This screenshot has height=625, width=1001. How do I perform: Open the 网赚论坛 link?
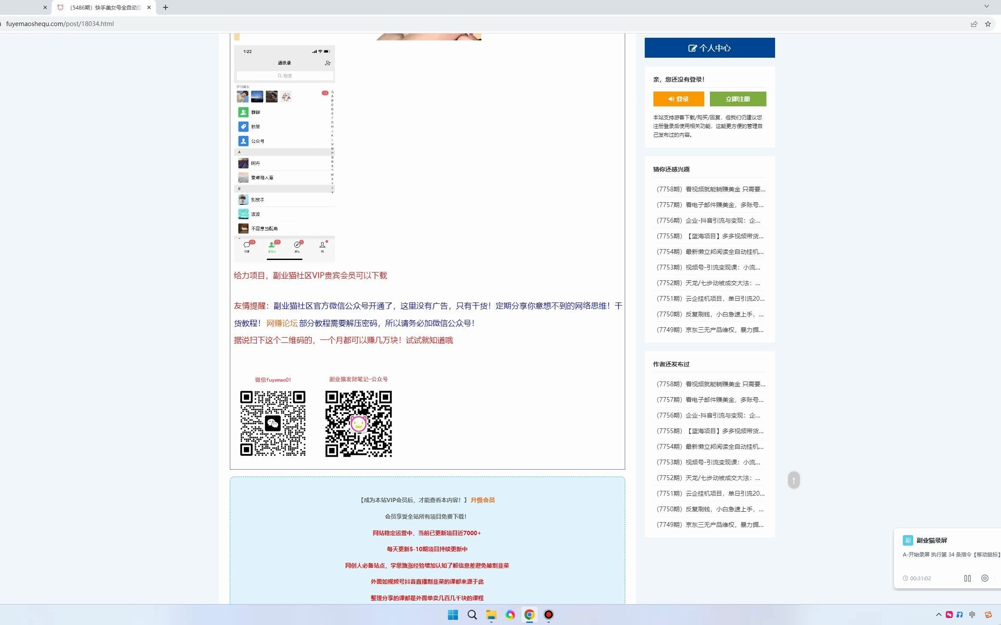coord(282,323)
